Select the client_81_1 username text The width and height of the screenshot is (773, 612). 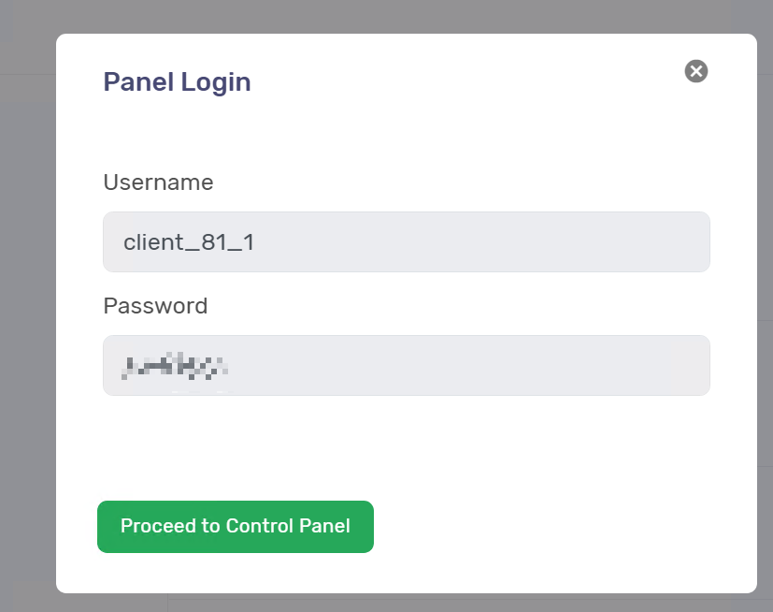click(189, 242)
